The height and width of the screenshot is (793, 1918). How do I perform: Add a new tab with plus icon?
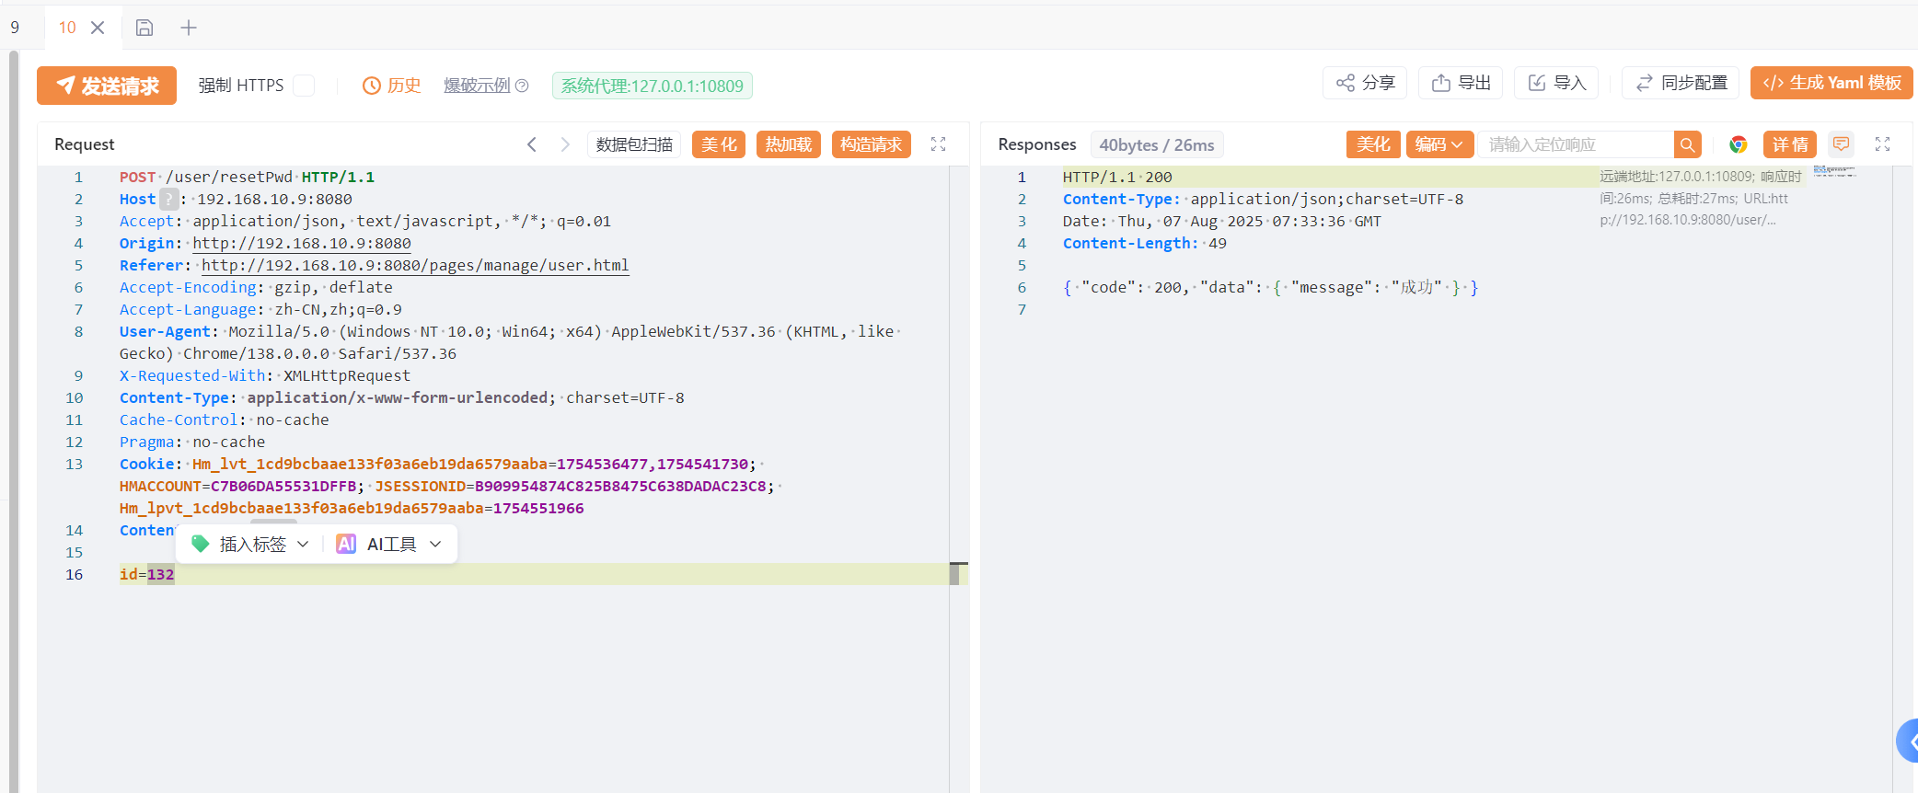[189, 28]
